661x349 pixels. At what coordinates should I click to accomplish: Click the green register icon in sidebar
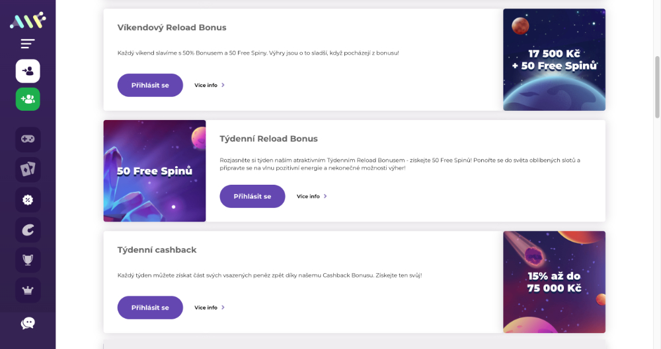click(28, 100)
